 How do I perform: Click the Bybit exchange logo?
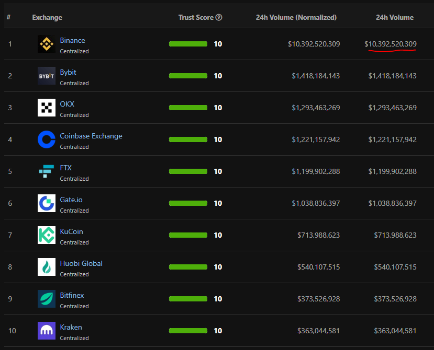[x=46, y=76]
